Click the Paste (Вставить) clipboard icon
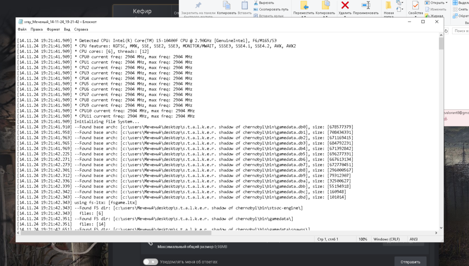This screenshot has width=469, height=266. tap(244, 5)
